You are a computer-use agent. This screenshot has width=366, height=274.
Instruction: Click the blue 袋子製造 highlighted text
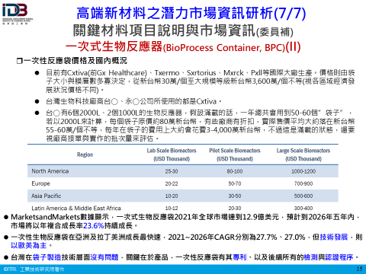[47, 257]
